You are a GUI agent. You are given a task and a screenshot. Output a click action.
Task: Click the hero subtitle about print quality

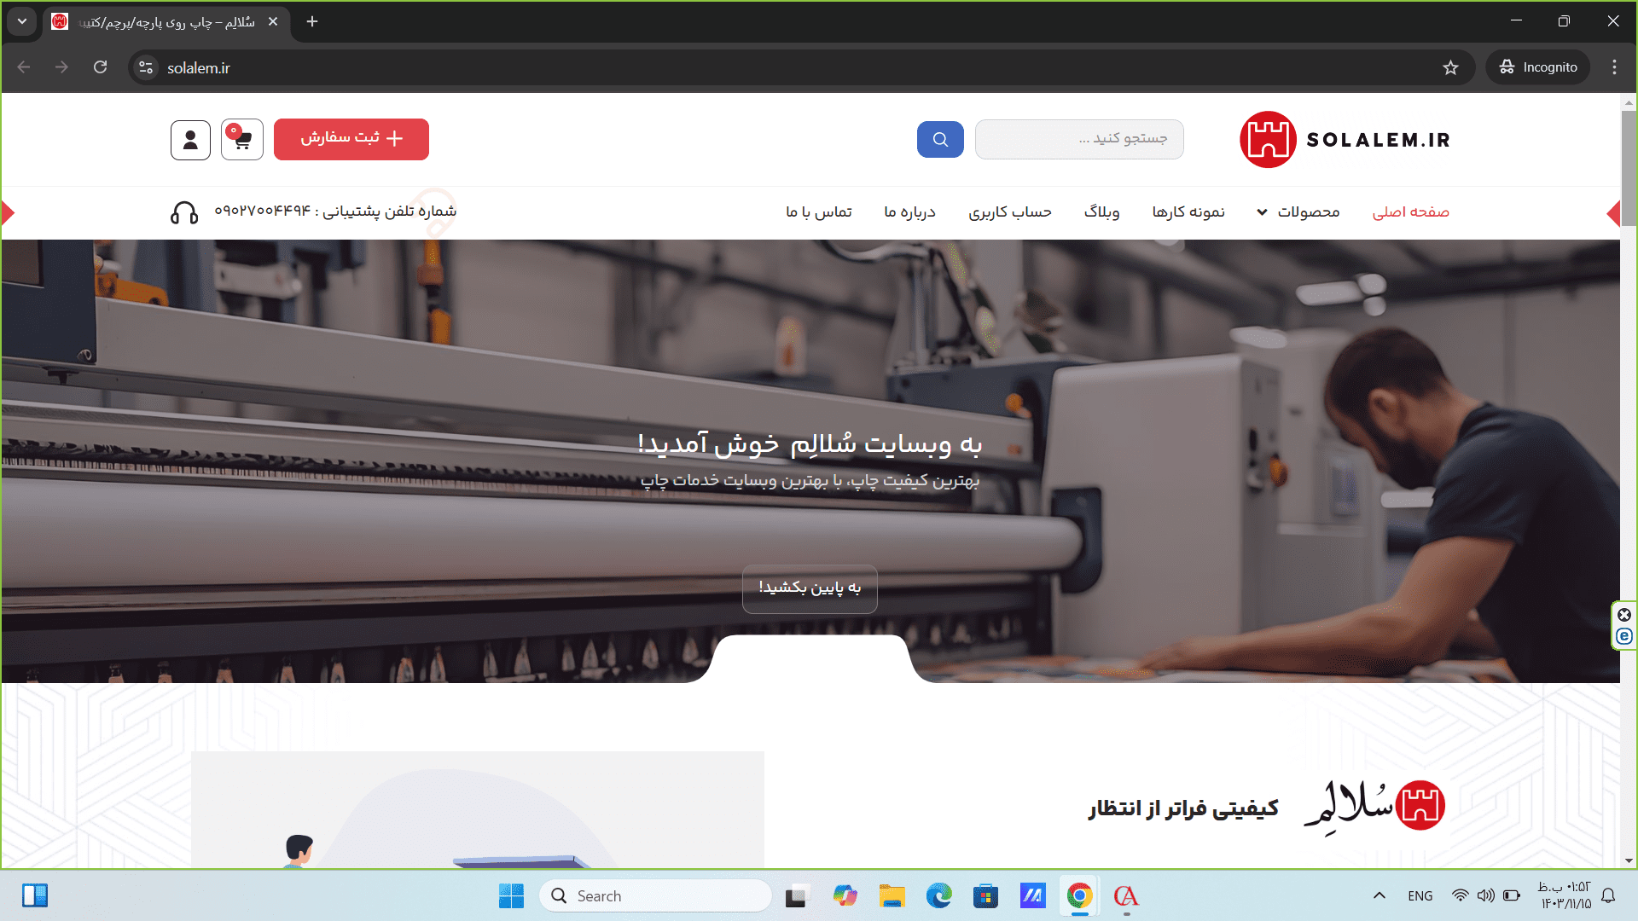click(x=810, y=481)
